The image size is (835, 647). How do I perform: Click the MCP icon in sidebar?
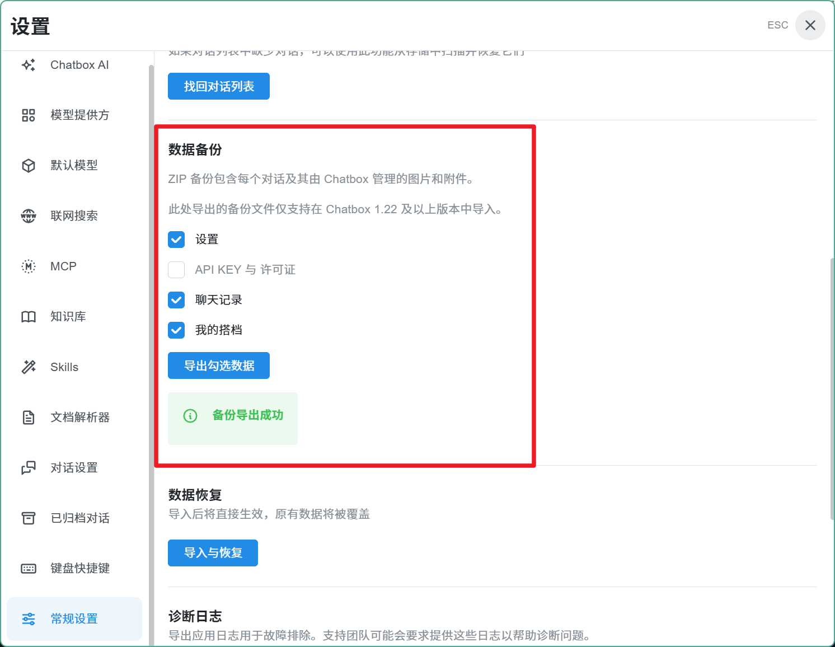coord(29,266)
